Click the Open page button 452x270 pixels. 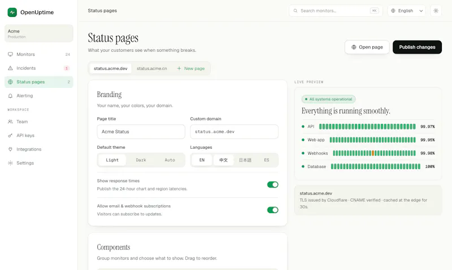(367, 47)
